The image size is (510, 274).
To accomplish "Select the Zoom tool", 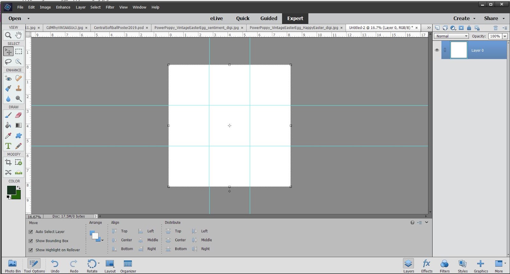I will pyautogui.click(x=8, y=35).
